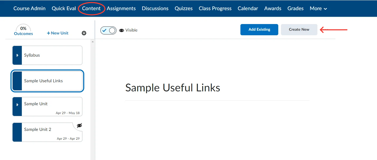This screenshot has width=377, height=160.
Task: Expand the Syllabus unit arrow
Action: pos(17,55)
